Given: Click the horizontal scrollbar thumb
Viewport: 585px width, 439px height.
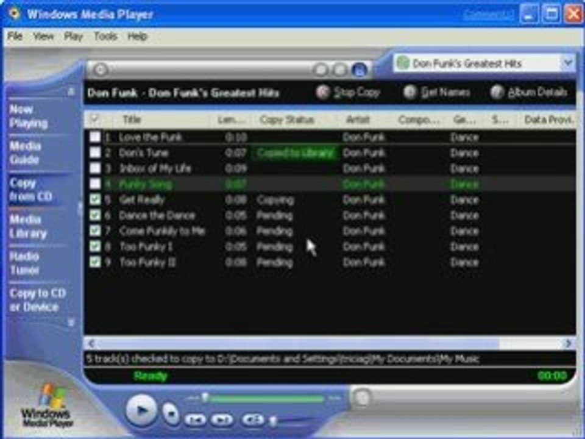Looking at the screenshot, I should [x=298, y=343].
